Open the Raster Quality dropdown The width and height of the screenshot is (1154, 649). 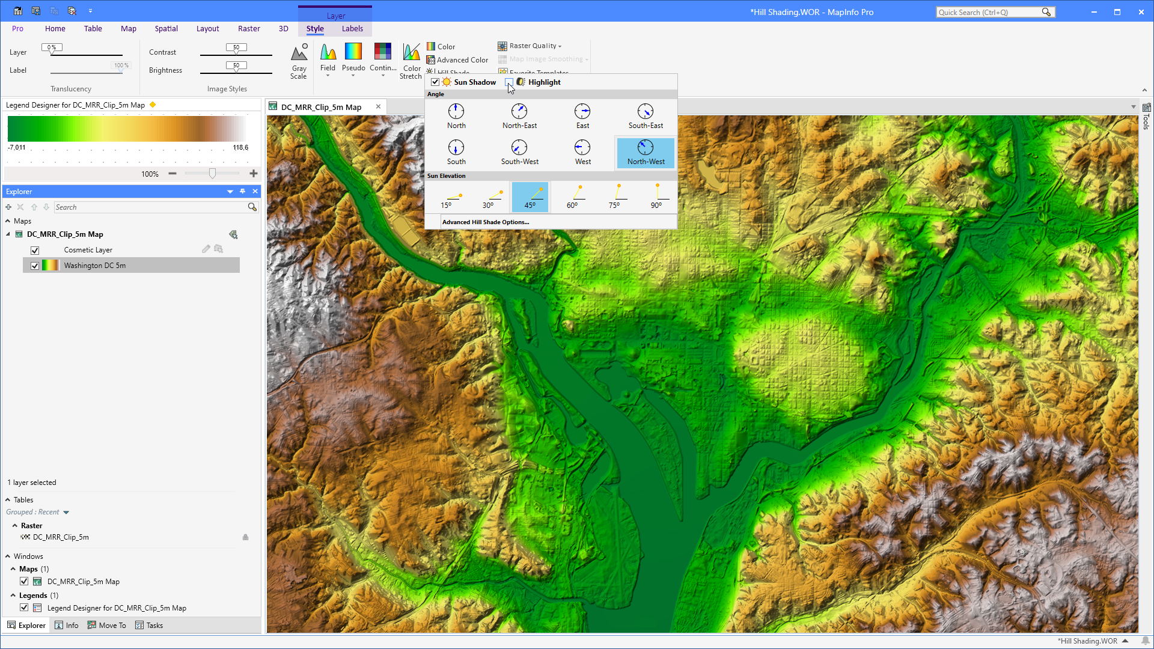pos(530,46)
